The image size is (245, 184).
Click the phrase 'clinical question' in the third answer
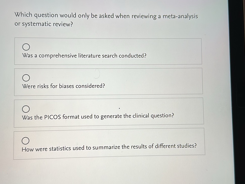155,116
